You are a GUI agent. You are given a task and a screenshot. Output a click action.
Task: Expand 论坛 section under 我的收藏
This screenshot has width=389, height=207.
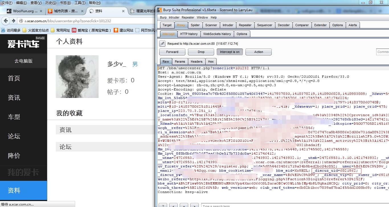(105, 147)
